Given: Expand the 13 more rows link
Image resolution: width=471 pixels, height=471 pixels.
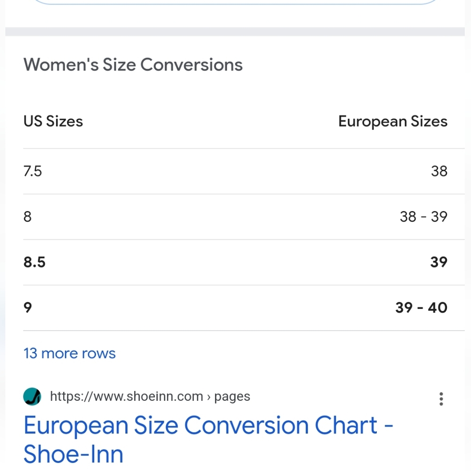Looking at the screenshot, I should coord(70,353).
